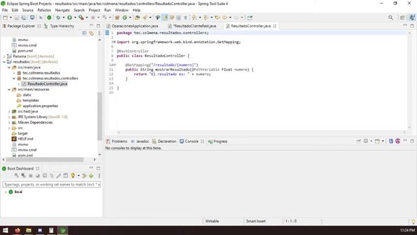The image size is (417, 235).
Task: Click the Package Explorer vertical scrollbar
Action: 100,116
